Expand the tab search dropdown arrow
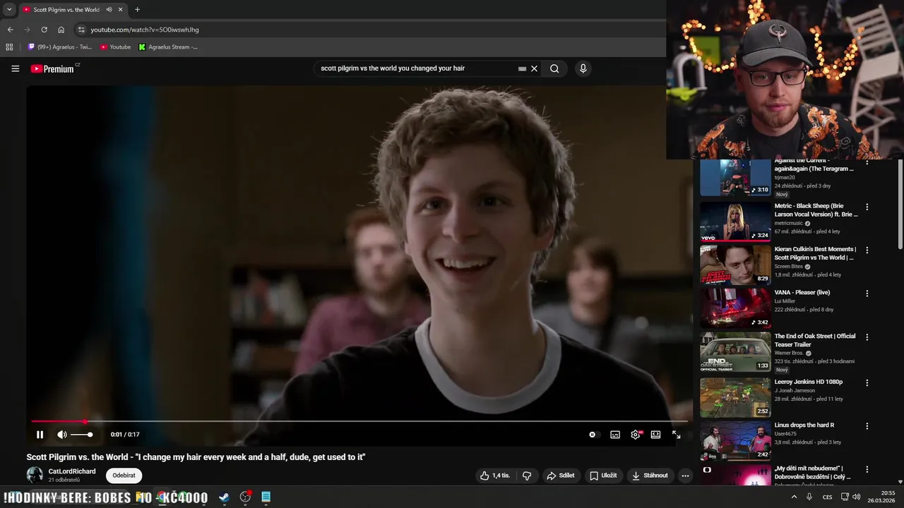This screenshot has height=508, width=904. tap(9, 10)
